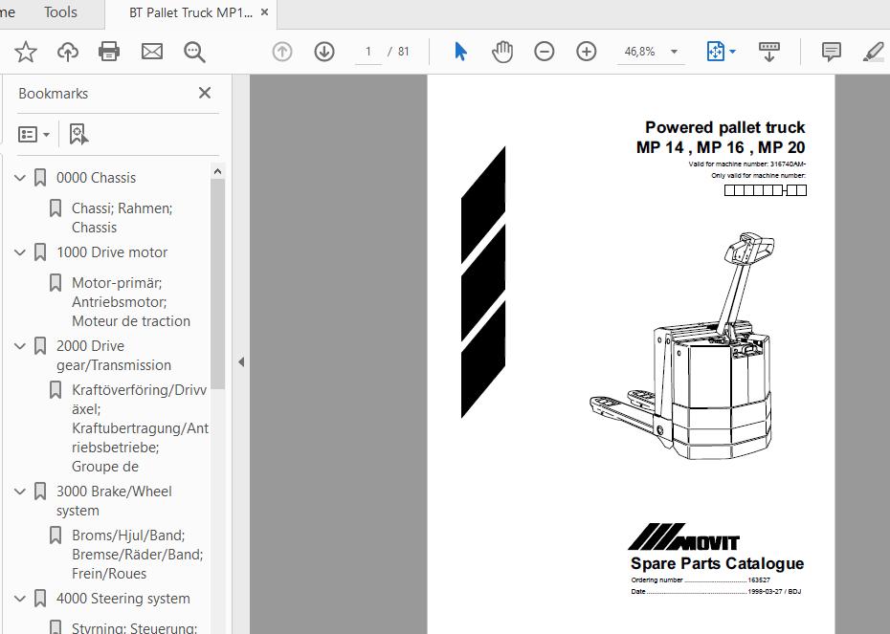Open the 0000 Chassis bookmark
This screenshot has height=634, width=890.
96,178
